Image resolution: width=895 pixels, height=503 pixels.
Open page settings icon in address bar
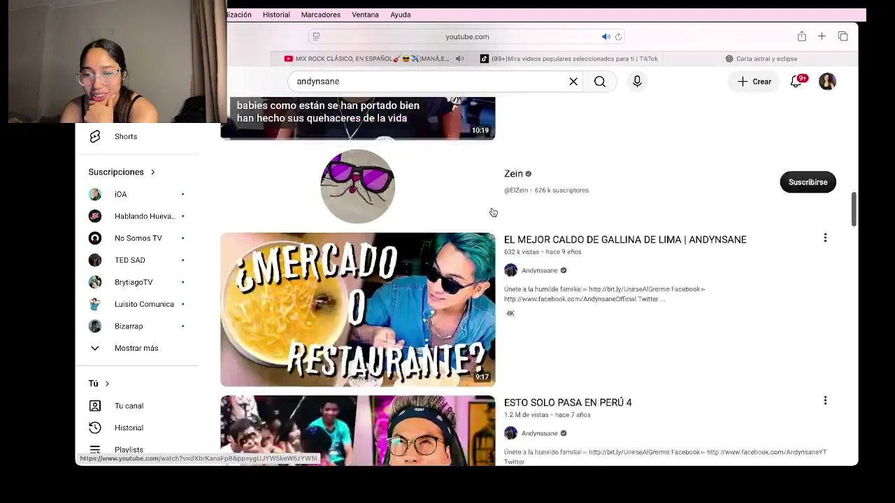click(316, 37)
